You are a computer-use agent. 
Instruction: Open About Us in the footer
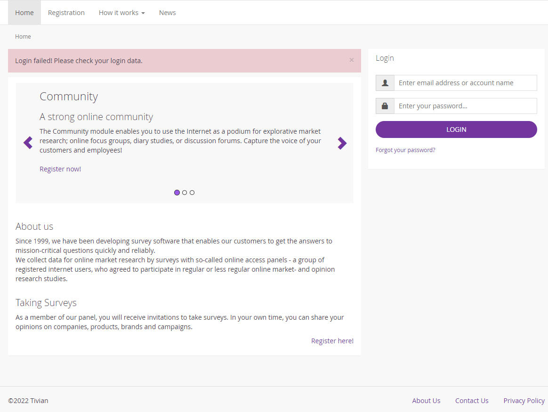click(426, 401)
